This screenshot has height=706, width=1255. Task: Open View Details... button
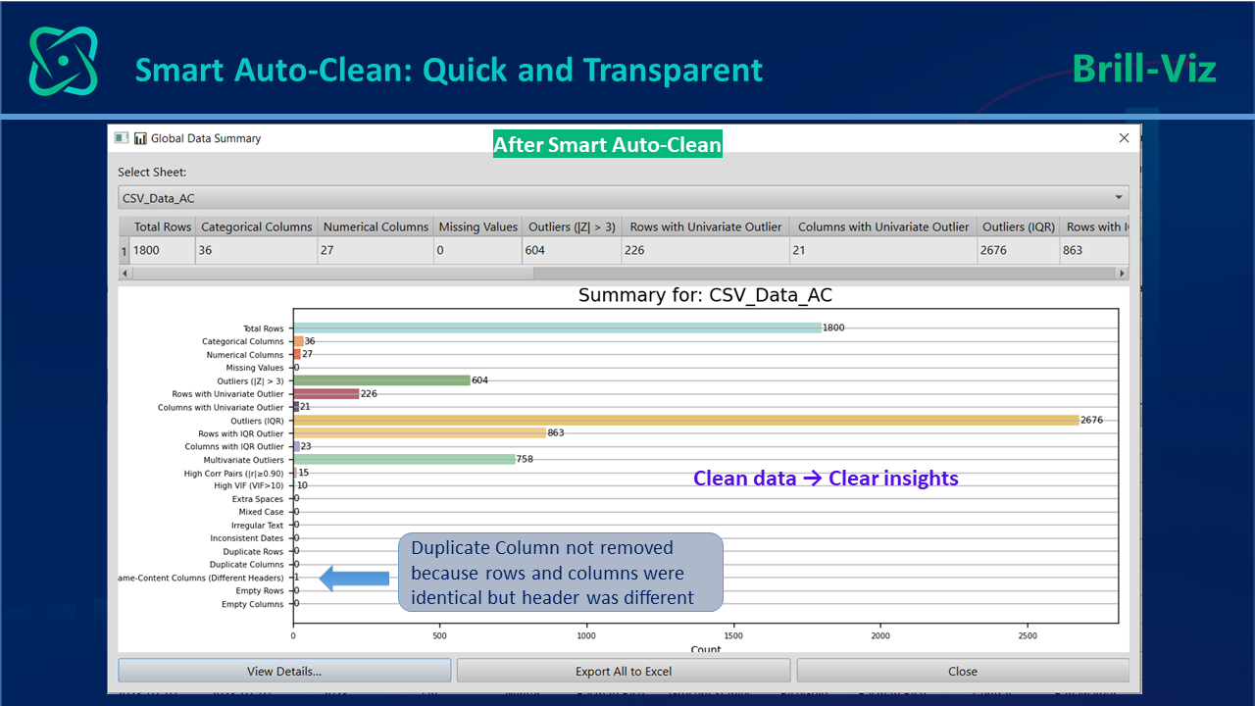coord(284,672)
